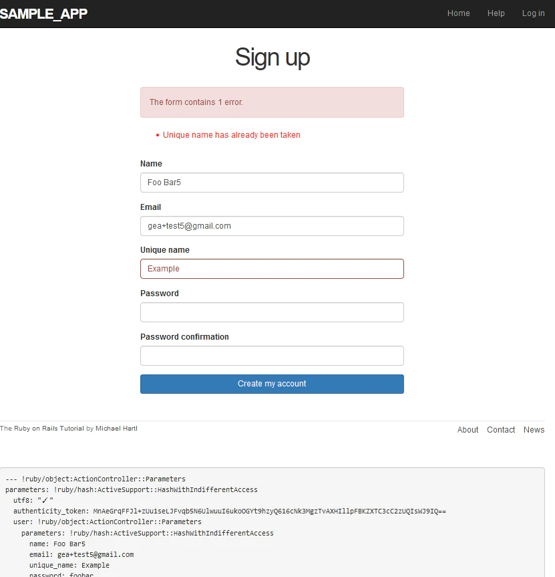Visit the Michael Hartl link
Viewport: 555px width, 577px height.
tap(116, 429)
